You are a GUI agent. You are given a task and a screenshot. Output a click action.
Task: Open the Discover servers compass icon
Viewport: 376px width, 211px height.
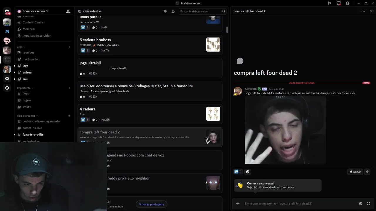click(x=7, y=88)
